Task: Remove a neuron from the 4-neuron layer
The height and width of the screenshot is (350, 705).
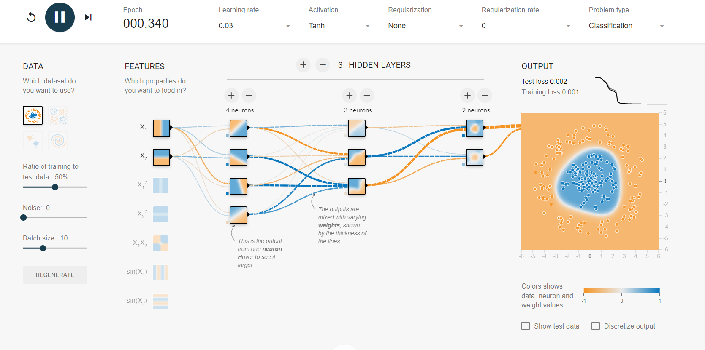Action: pyautogui.click(x=249, y=96)
